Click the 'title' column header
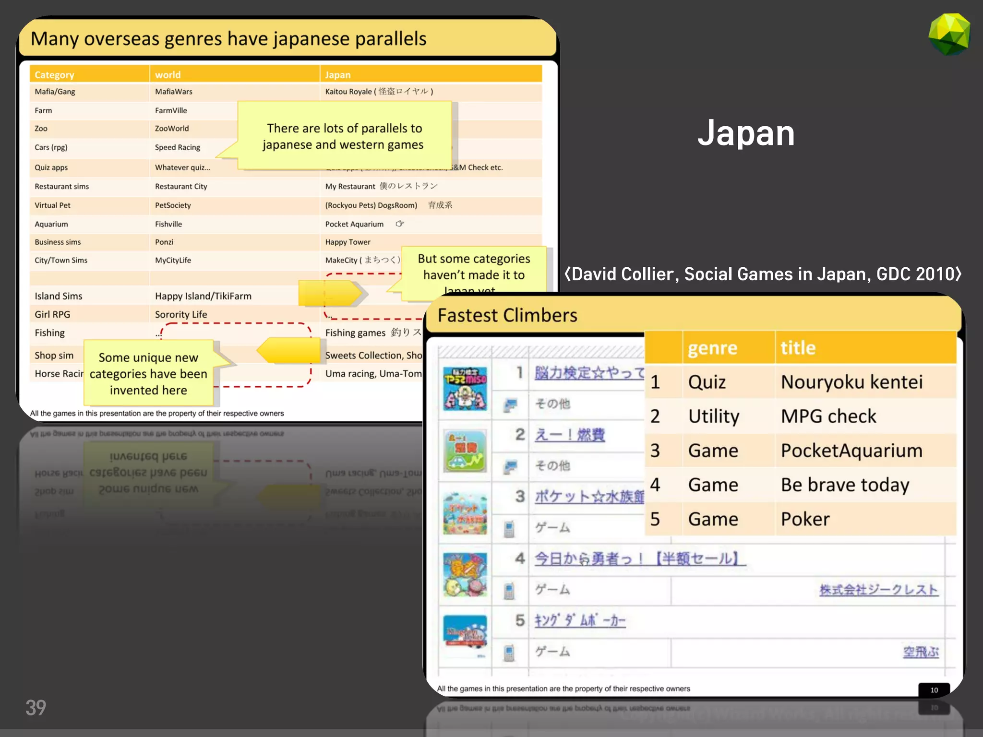This screenshot has width=983, height=737. point(865,347)
